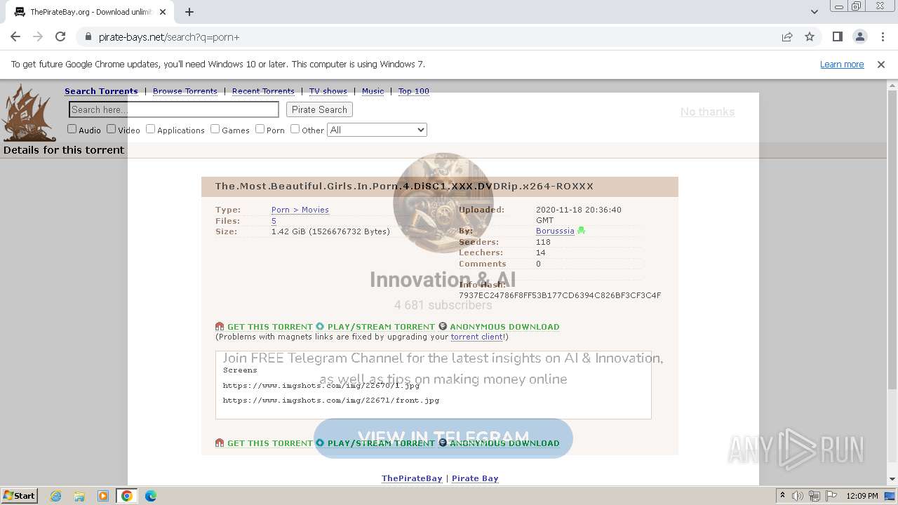Show hidden tray icons arrow
Image resolution: width=898 pixels, height=505 pixels.
(782, 496)
